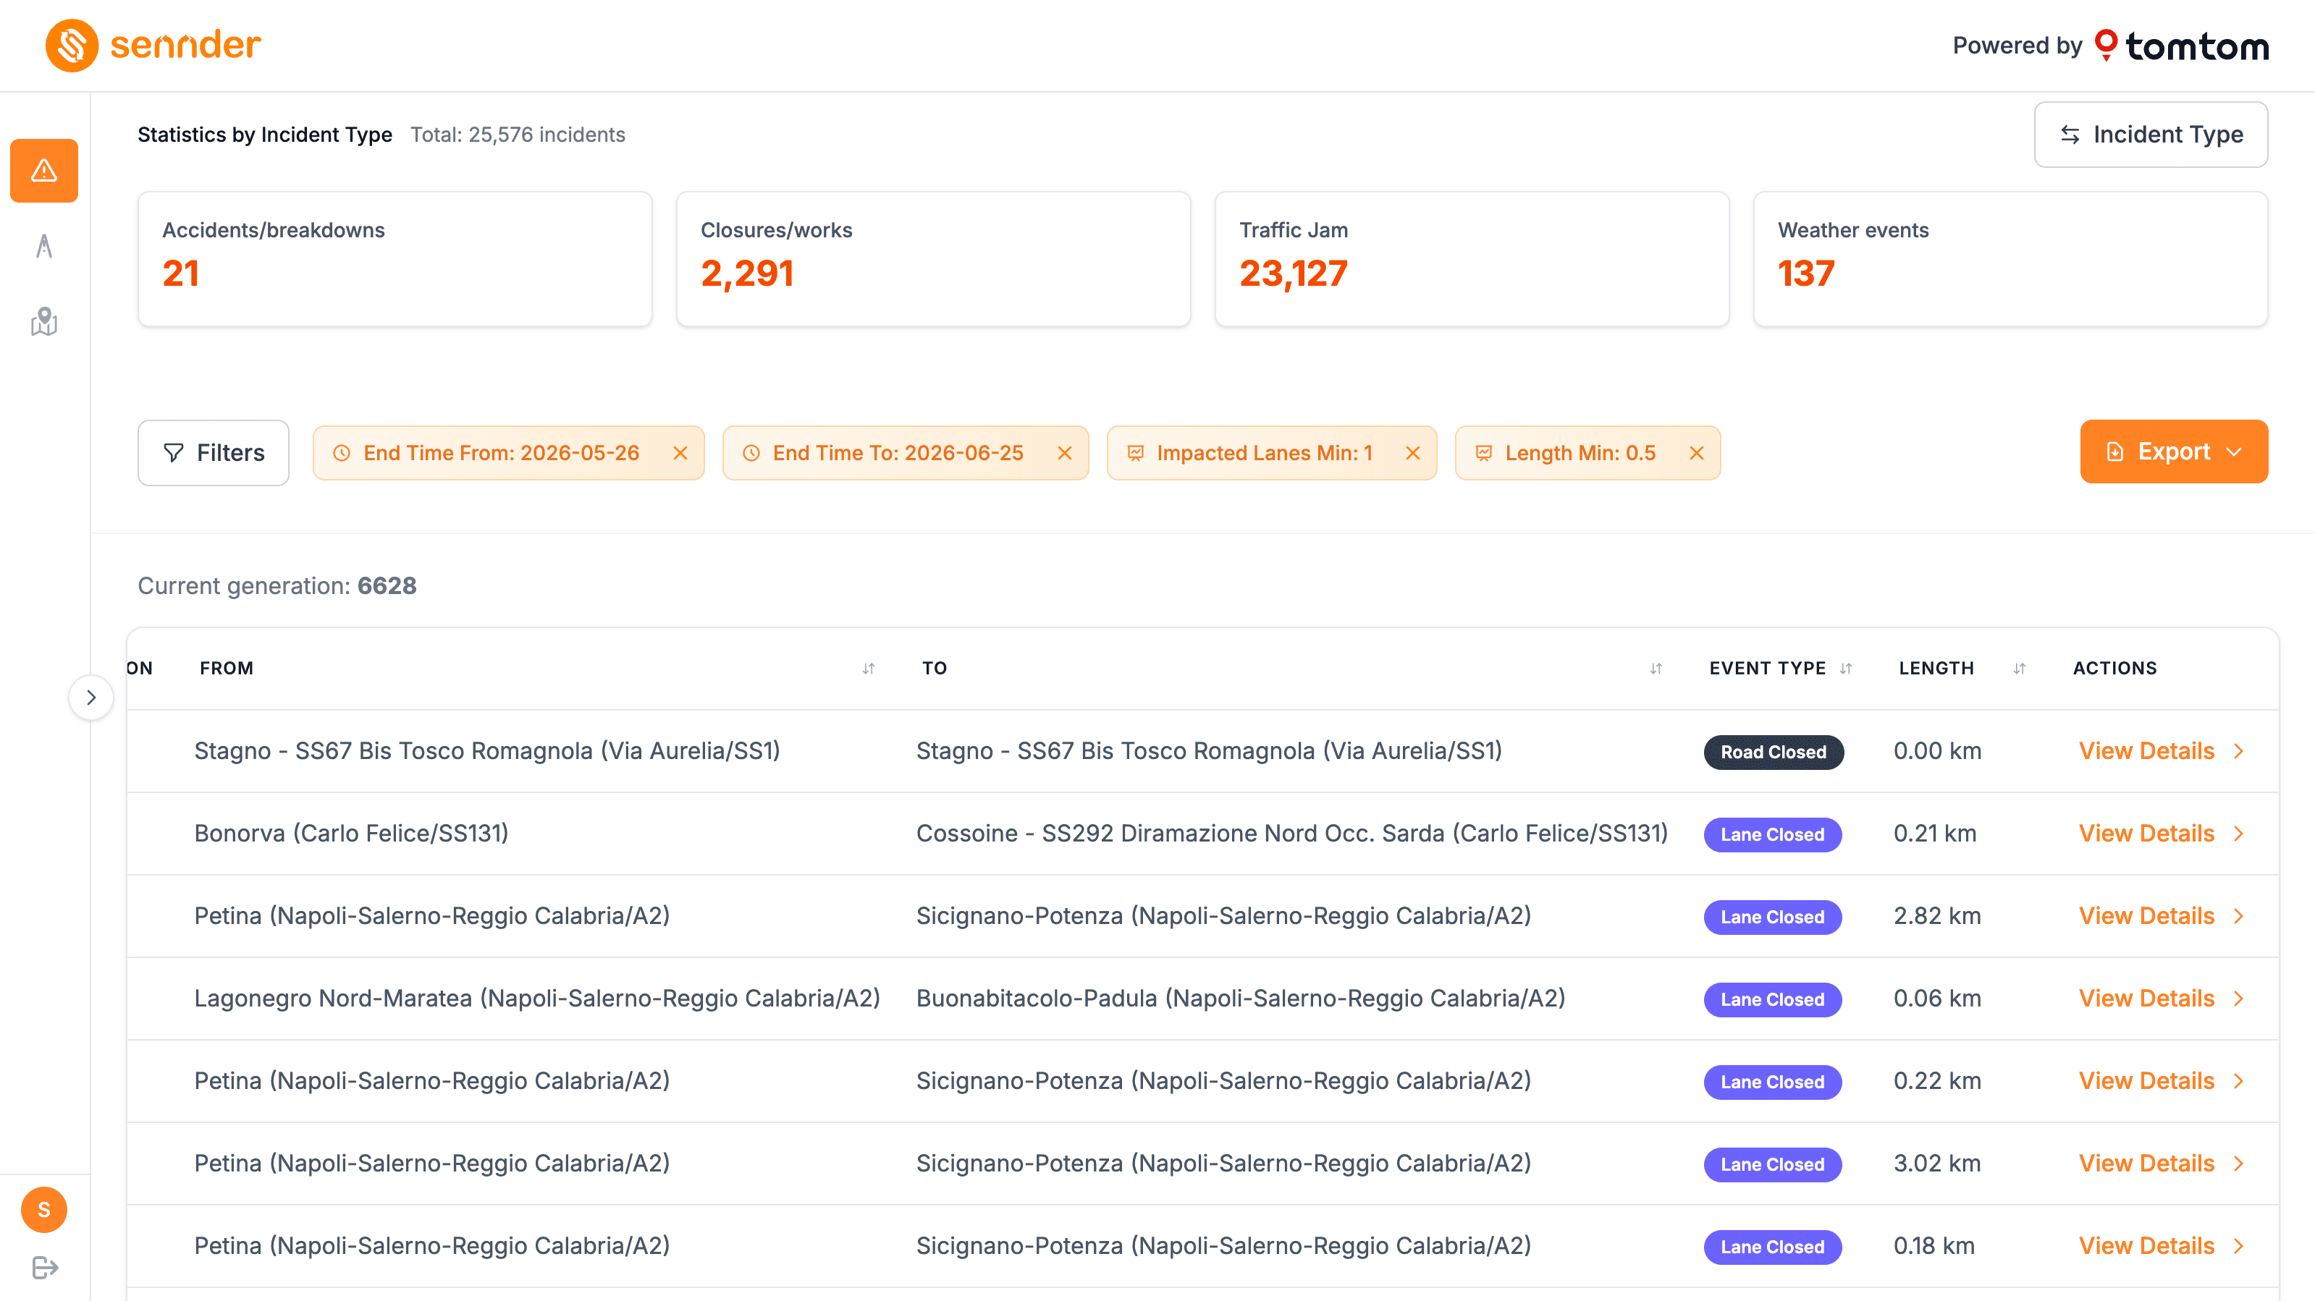
Task: Click Lane Closed badge in 0.06 km row
Action: pyautogui.click(x=1772, y=1000)
